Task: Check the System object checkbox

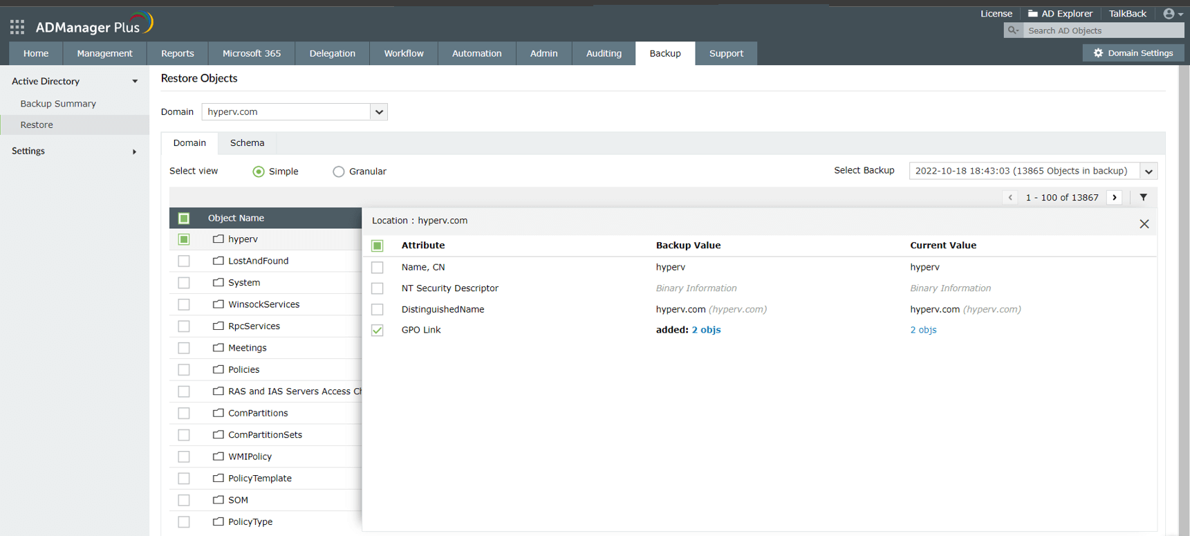Action: click(184, 283)
